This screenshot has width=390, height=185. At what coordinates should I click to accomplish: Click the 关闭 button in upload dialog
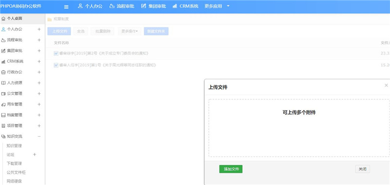pos(362,169)
